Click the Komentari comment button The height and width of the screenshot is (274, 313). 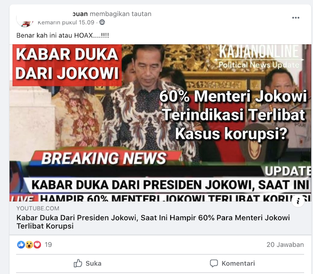pos(232,263)
